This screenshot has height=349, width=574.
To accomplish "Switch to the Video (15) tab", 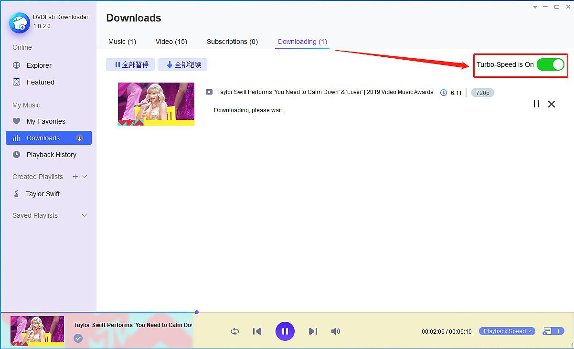I will pyautogui.click(x=171, y=42).
